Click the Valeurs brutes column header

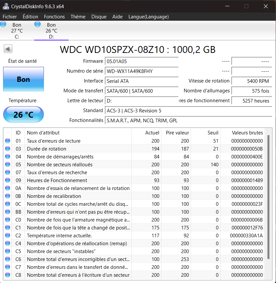(x=242, y=133)
